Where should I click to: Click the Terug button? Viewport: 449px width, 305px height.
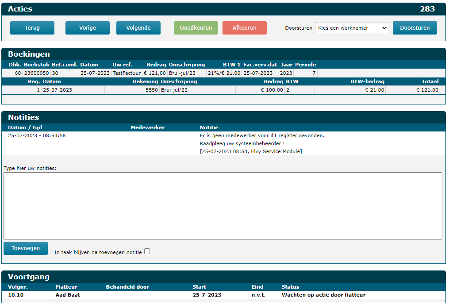32,28
